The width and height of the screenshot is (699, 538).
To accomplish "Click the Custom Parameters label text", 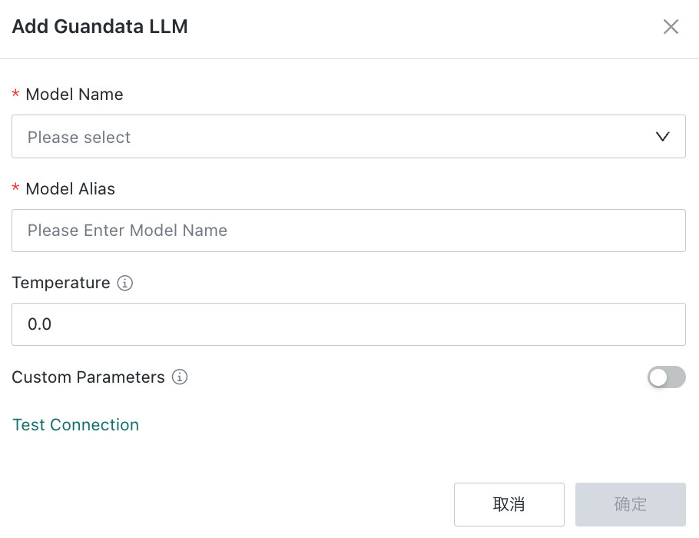I will 88,377.
